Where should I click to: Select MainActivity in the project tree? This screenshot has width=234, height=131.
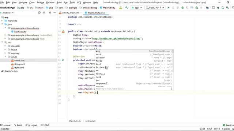tap(20, 32)
